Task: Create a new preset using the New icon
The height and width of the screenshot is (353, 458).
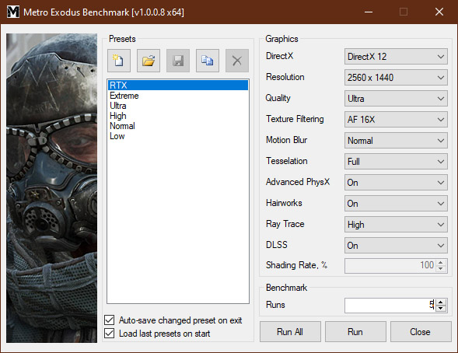Action: (119, 61)
